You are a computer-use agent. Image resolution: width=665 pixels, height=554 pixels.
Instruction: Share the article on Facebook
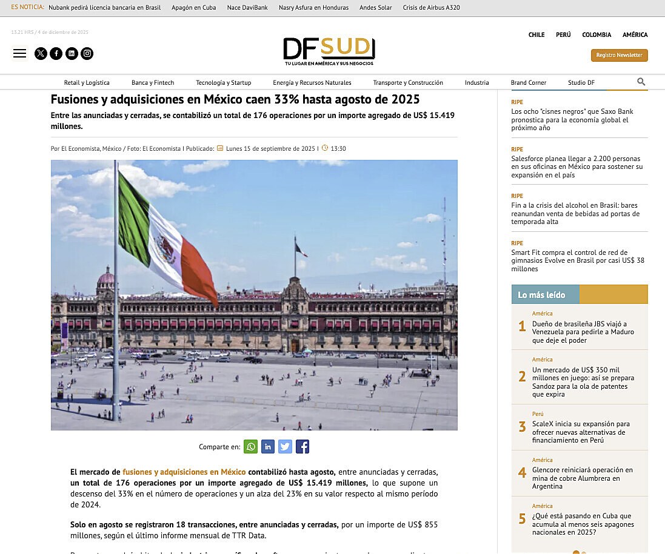point(302,447)
